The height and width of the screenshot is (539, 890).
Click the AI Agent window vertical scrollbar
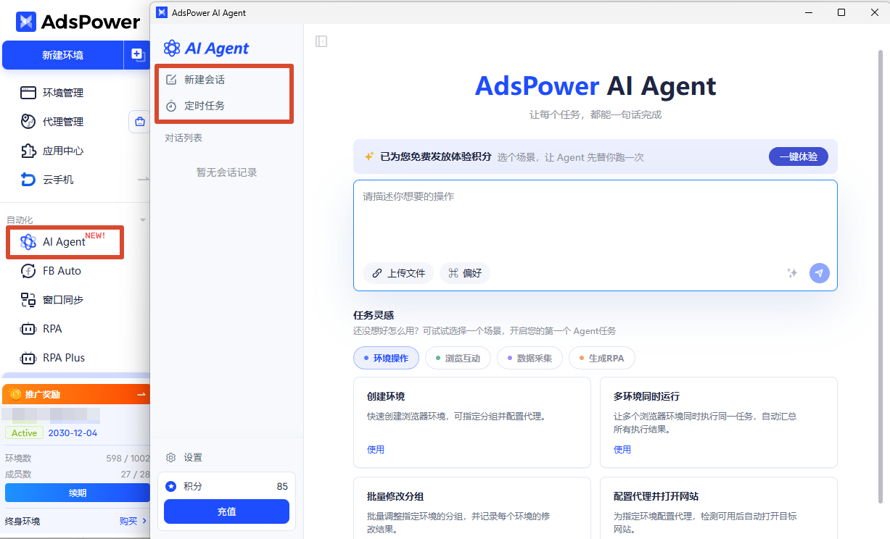coord(880,275)
